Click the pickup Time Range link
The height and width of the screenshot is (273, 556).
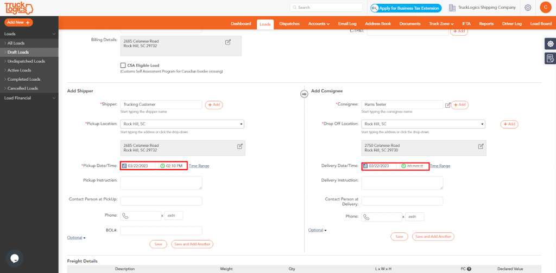(199, 166)
